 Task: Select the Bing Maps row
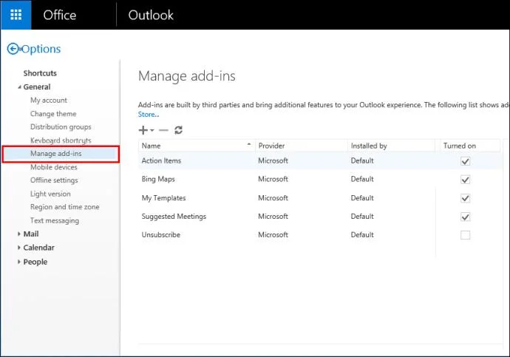[320, 179]
